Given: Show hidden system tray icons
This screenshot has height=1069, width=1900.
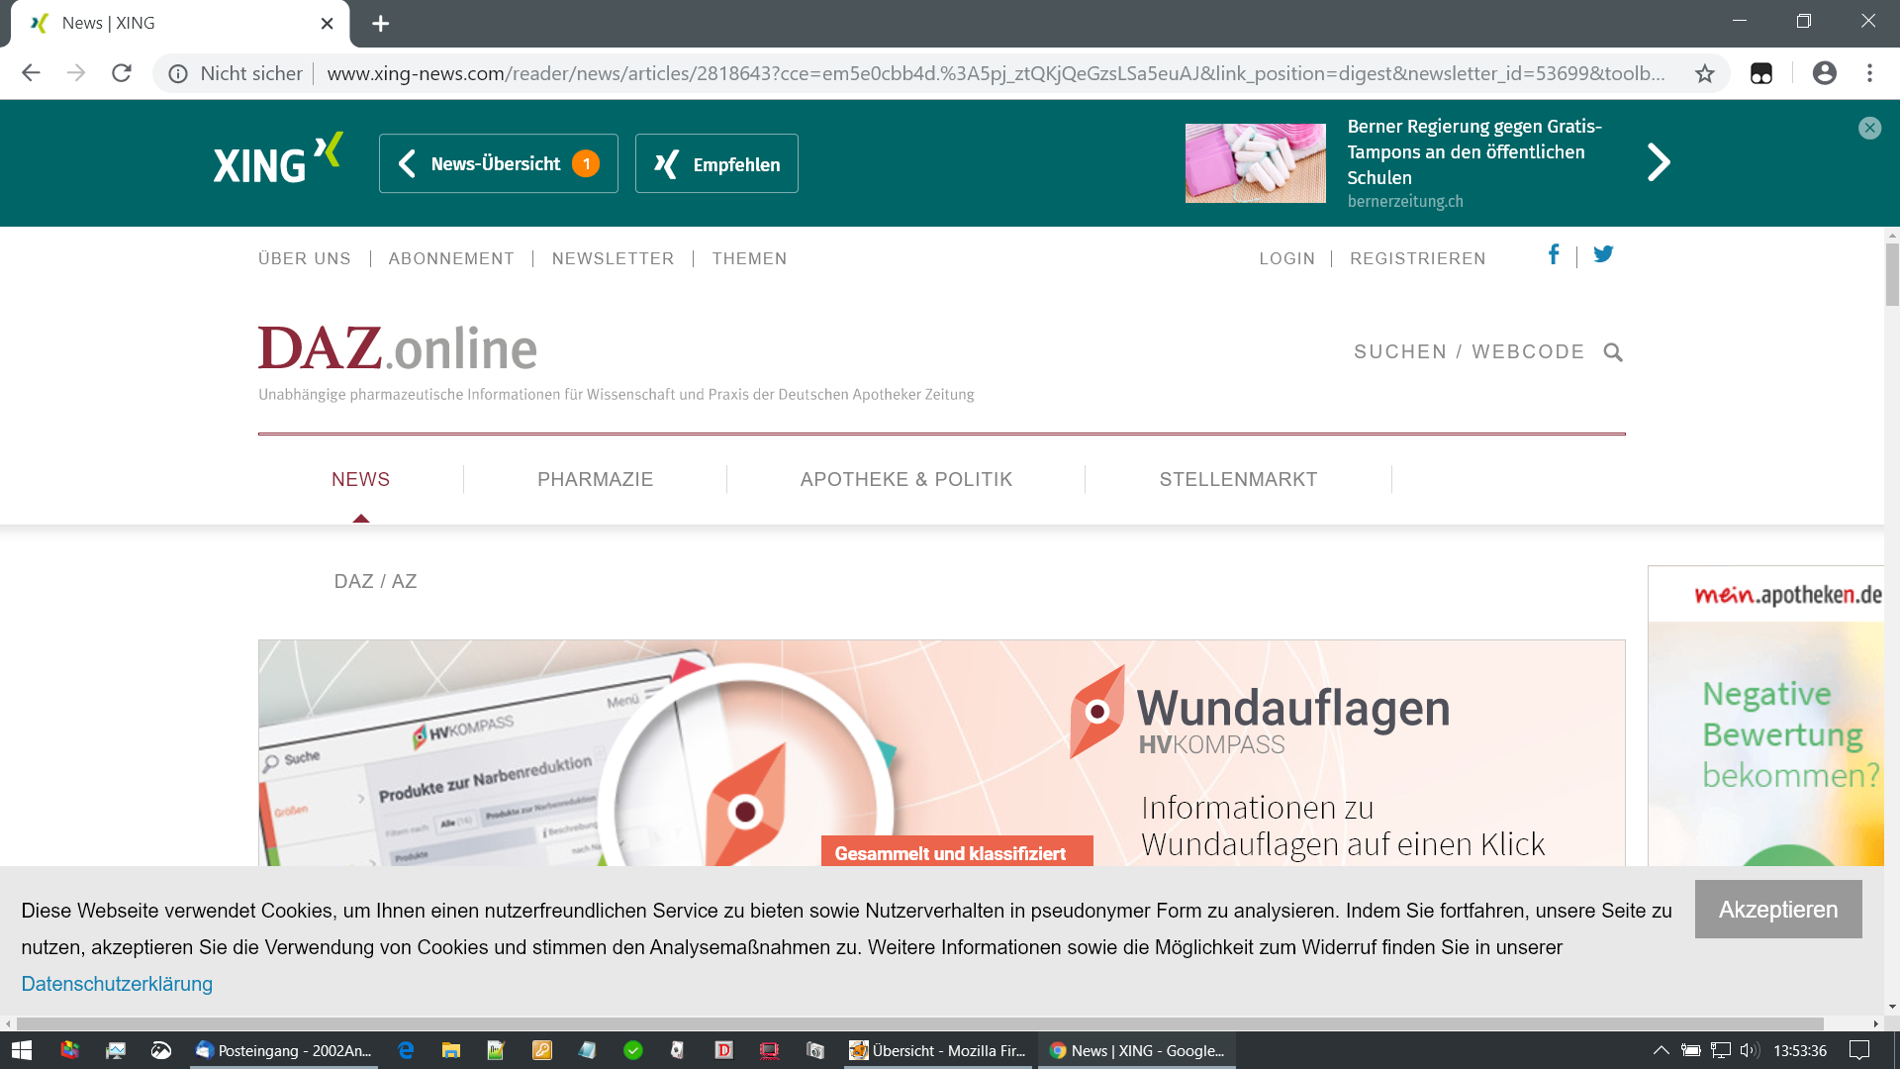Looking at the screenshot, I should (x=1662, y=1050).
